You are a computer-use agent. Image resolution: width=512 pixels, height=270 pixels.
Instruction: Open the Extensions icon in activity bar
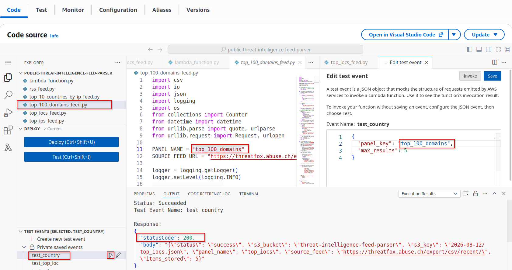coord(8,130)
